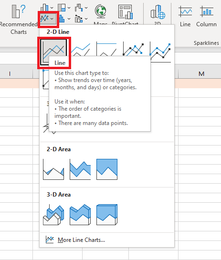Select the 100% Stacked Line chart option
This screenshot has width=221, height=260.
pyautogui.click(x=106, y=49)
